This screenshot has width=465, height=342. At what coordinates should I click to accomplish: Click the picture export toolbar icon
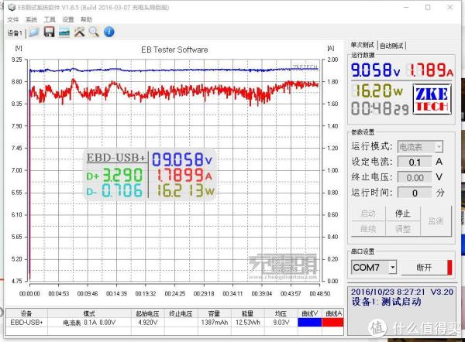[x=64, y=32]
